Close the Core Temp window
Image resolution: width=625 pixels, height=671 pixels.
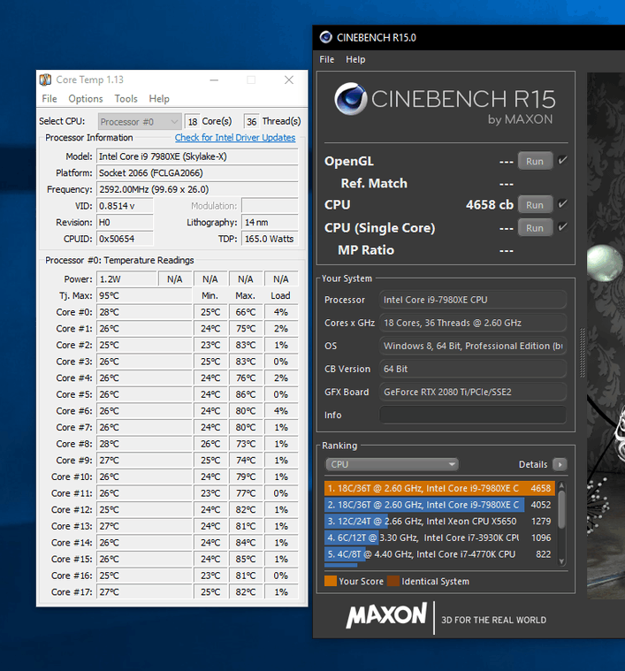[x=289, y=80]
